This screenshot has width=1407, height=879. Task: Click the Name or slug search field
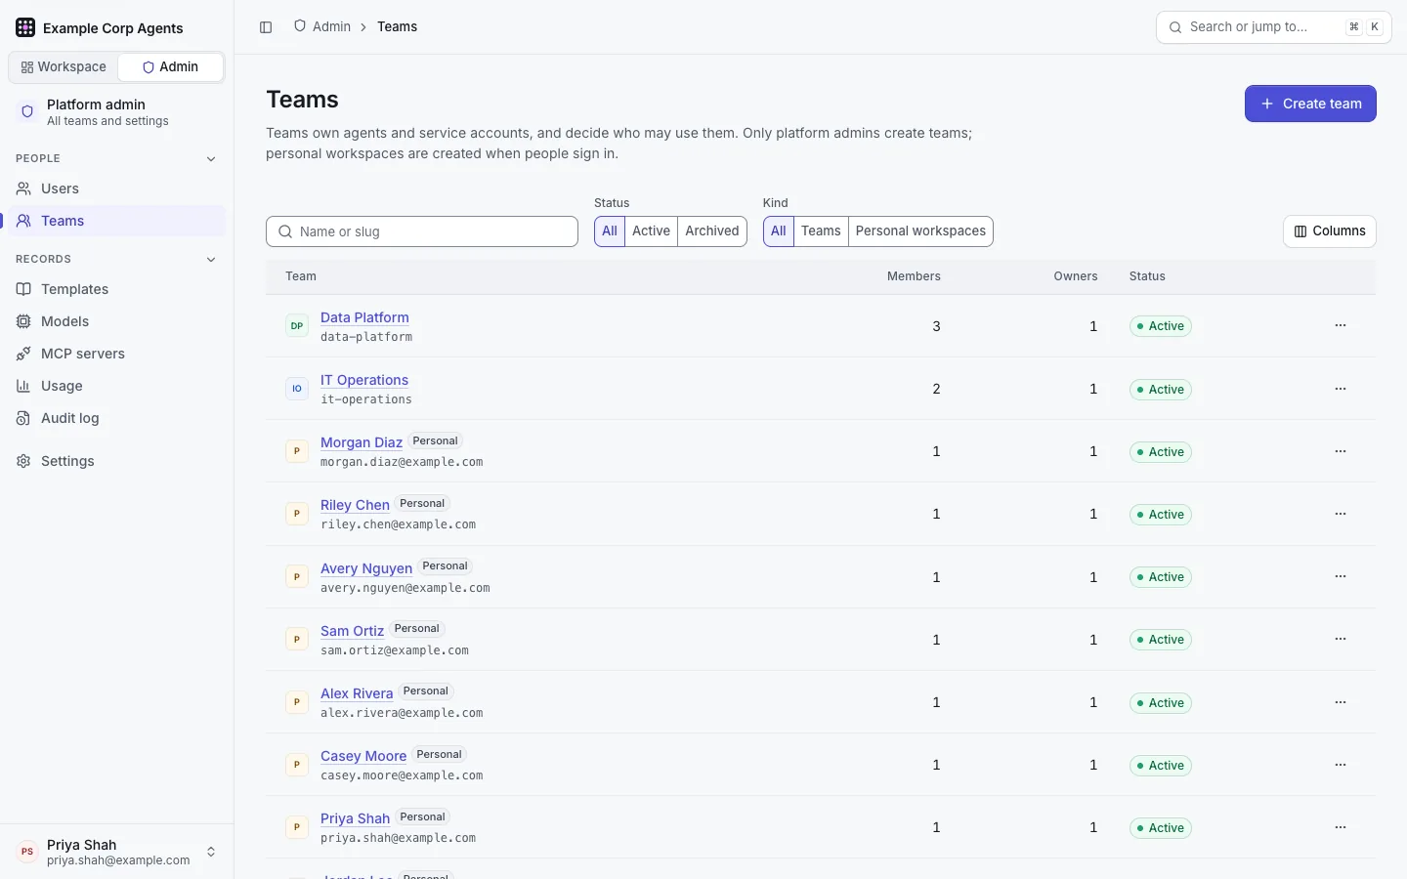click(422, 231)
